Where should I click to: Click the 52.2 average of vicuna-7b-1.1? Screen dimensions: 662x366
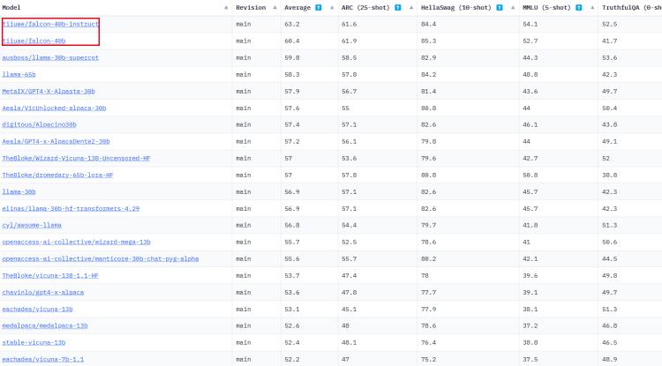pyautogui.click(x=292, y=359)
